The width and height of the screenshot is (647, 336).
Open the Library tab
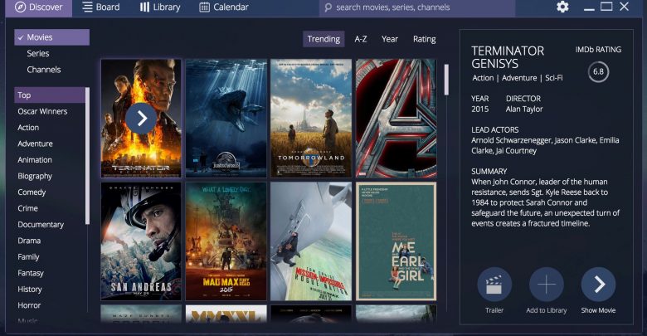pyautogui.click(x=160, y=7)
